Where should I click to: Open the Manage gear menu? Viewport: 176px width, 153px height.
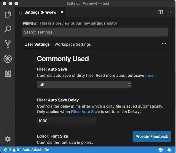click(x=8, y=139)
